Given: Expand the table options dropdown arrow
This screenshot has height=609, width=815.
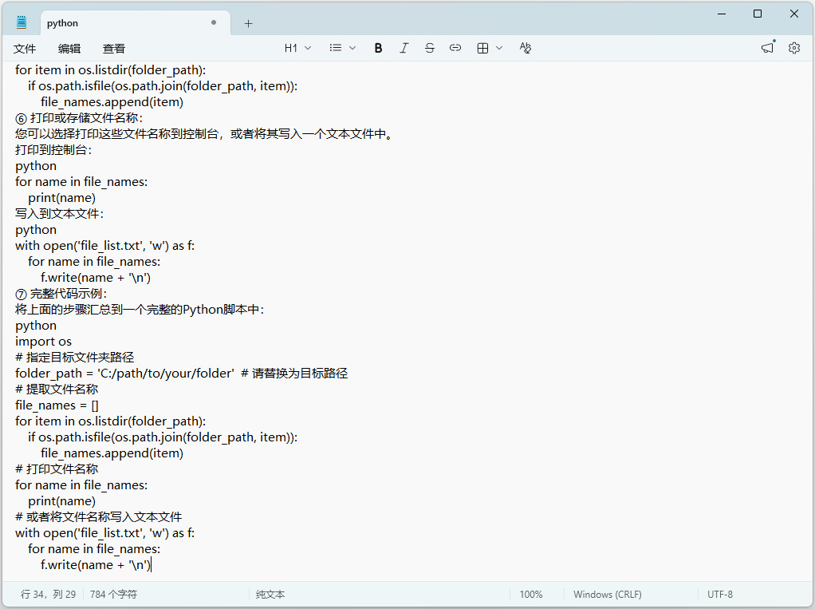Looking at the screenshot, I should click(499, 49).
